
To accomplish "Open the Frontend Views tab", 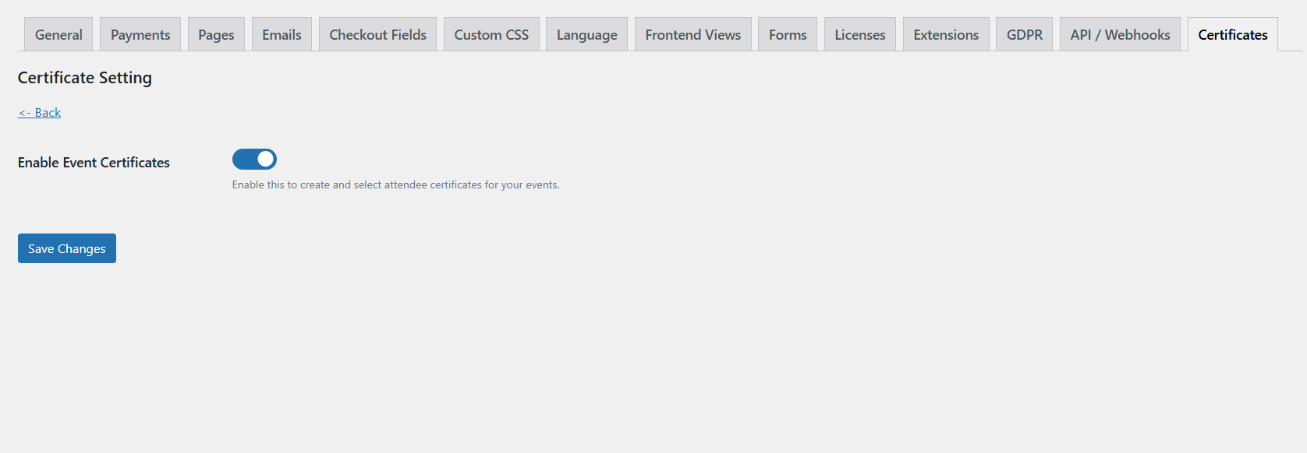I will [x=692, y=35].
